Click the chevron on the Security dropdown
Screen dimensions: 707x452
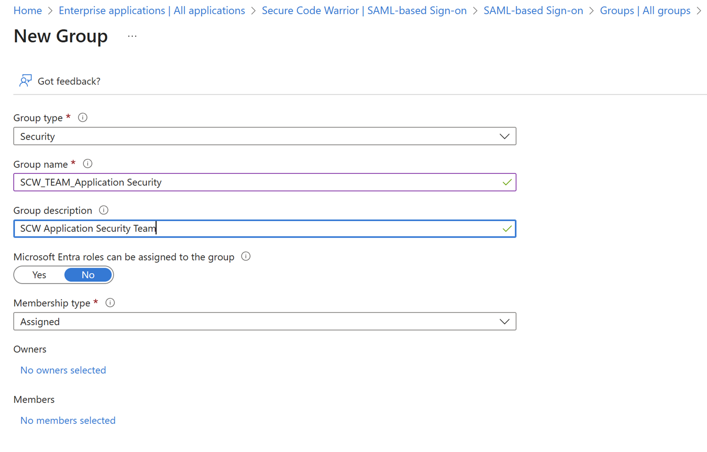[504, 136]
